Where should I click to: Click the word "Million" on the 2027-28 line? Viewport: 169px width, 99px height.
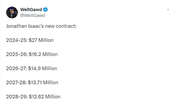point(51,83)
